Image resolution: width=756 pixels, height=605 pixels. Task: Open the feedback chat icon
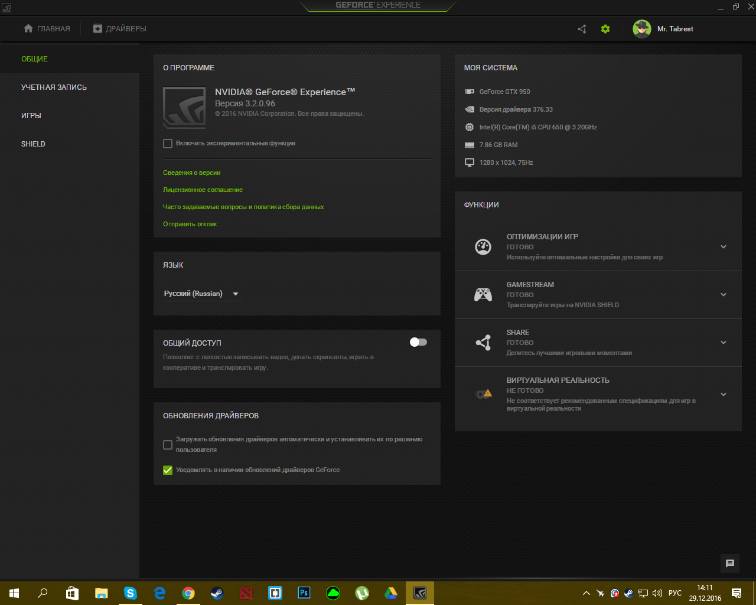coord(730,563)
